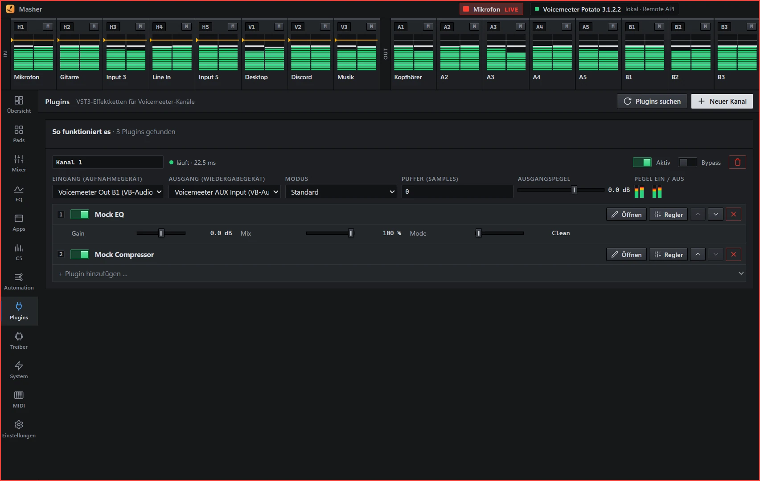Remove the Mock Compressor plugin with the red X
This screenshot has height=481, width=760.
point(733,254)
